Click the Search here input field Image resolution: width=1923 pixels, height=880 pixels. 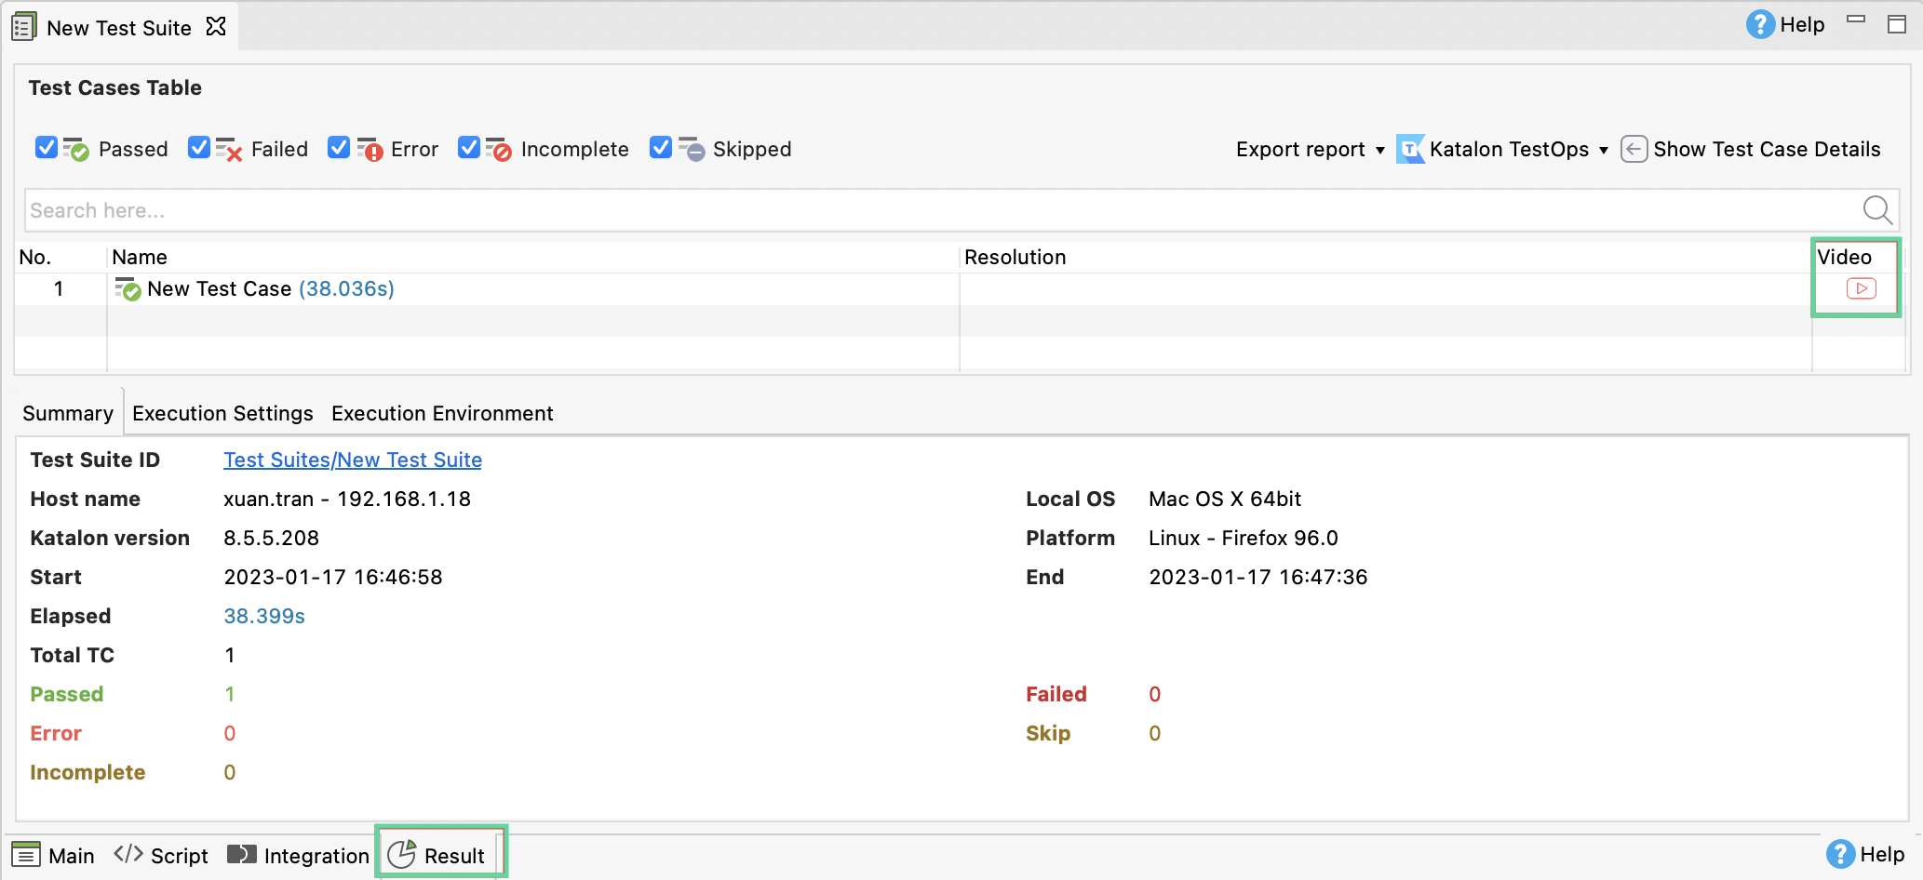[x=931, y=210]
